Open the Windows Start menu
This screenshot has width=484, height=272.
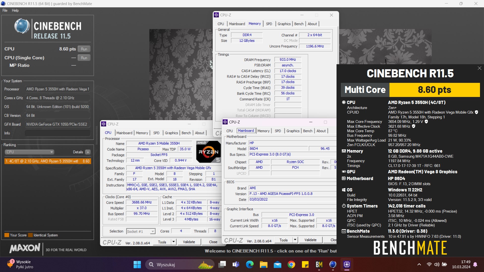137,264
